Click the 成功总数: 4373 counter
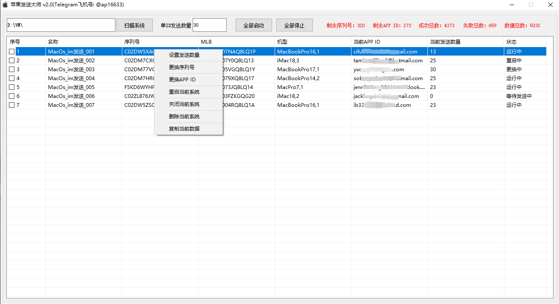 pos(436,25)
